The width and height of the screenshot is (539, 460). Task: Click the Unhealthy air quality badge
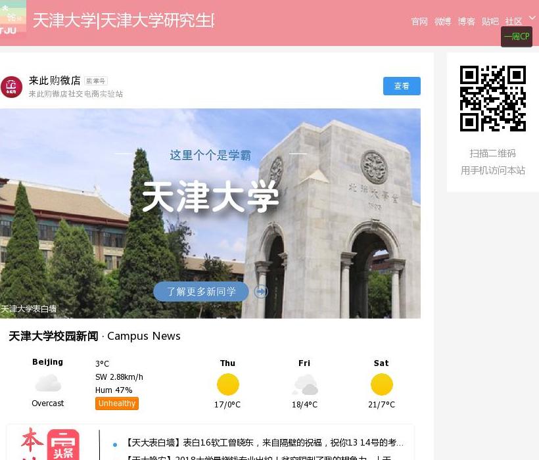coord(117,403)
